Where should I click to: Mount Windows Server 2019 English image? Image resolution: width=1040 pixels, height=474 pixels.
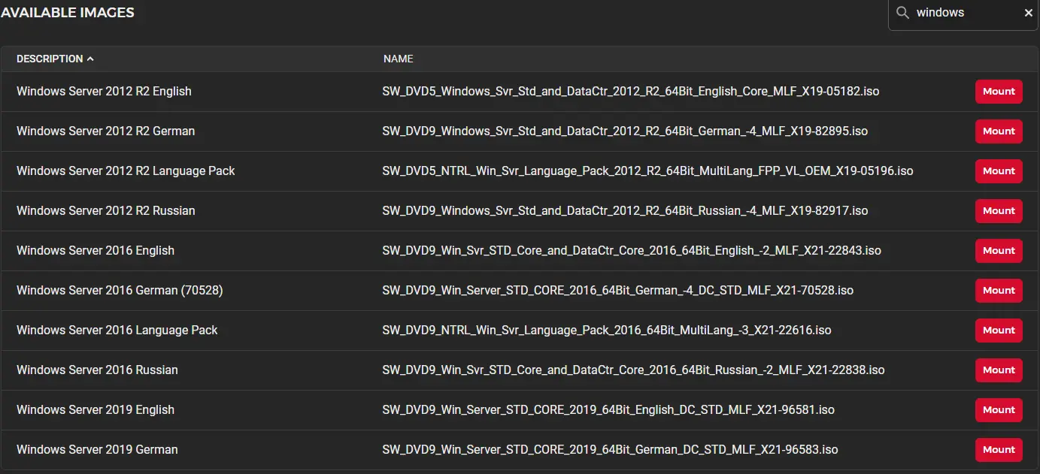[999, 409]
